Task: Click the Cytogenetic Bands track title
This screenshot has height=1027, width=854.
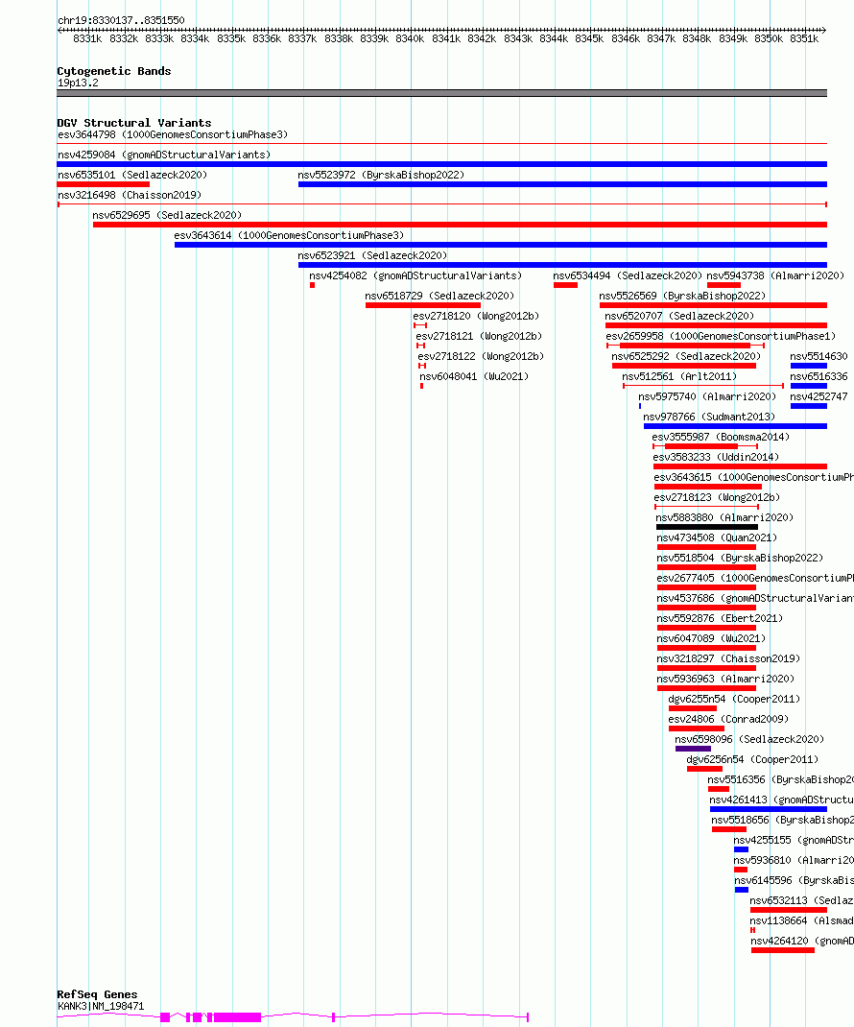Action: point(114,71)
